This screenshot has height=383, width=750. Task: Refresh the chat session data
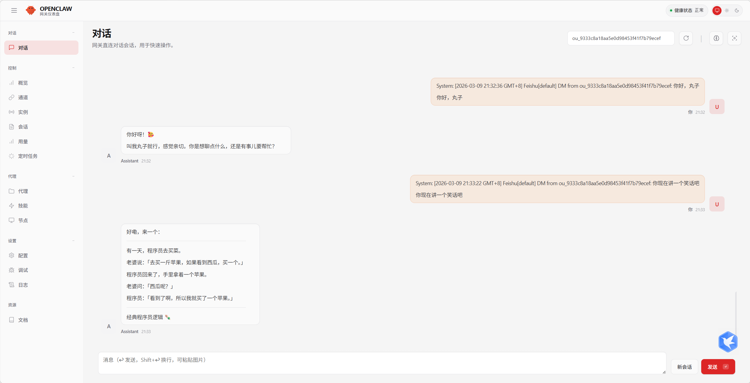click(686, 38)
